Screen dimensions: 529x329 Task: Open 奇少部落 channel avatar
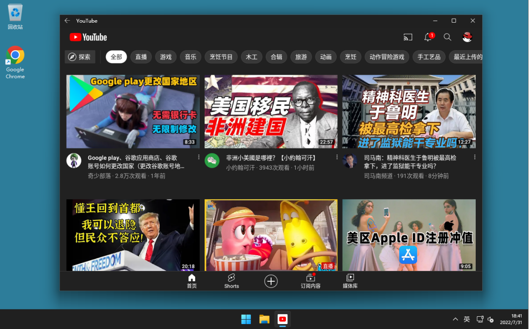click(74, 161)
